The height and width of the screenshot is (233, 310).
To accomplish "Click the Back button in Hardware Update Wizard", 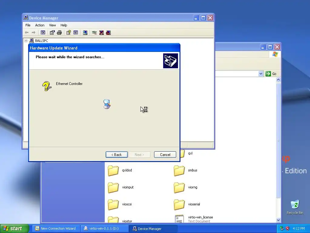I will click(x=117, y=154).
